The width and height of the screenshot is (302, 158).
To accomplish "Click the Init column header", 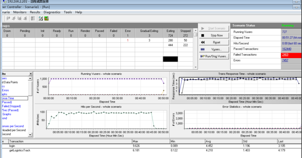I will click(42, 31).
